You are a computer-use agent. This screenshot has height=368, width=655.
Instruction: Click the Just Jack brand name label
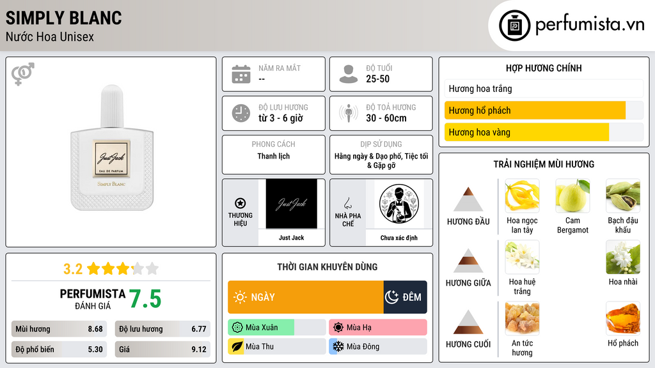point(292,238)
